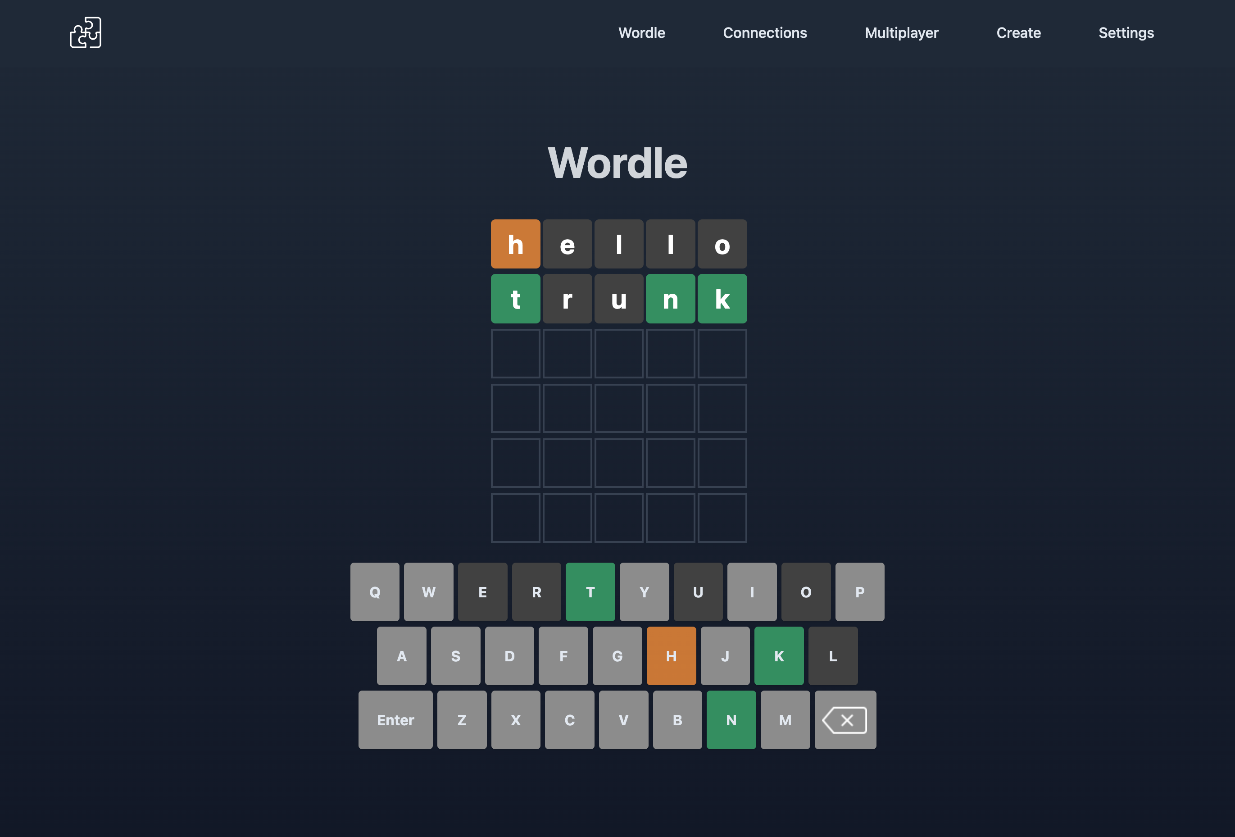Click the green 't' tile in trunk row
Viewport: 1235px width, 837px height.
(515, 299)
